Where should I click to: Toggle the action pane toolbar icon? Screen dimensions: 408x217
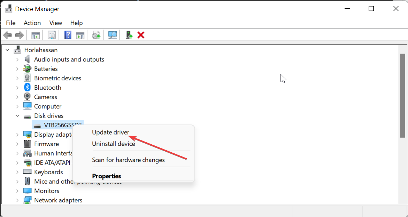pyautogui.click(x=80, y=35)
